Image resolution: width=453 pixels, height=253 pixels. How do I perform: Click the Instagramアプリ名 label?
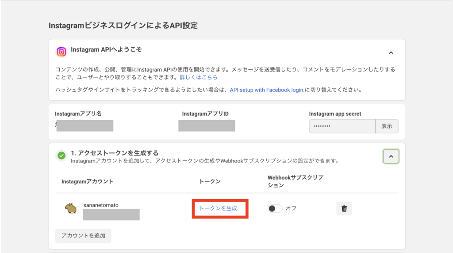(78, 113)
